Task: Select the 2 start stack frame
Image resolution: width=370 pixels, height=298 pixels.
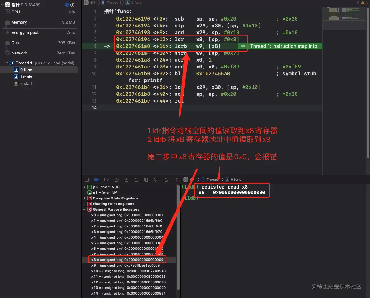Action: [x=26, y=83]
